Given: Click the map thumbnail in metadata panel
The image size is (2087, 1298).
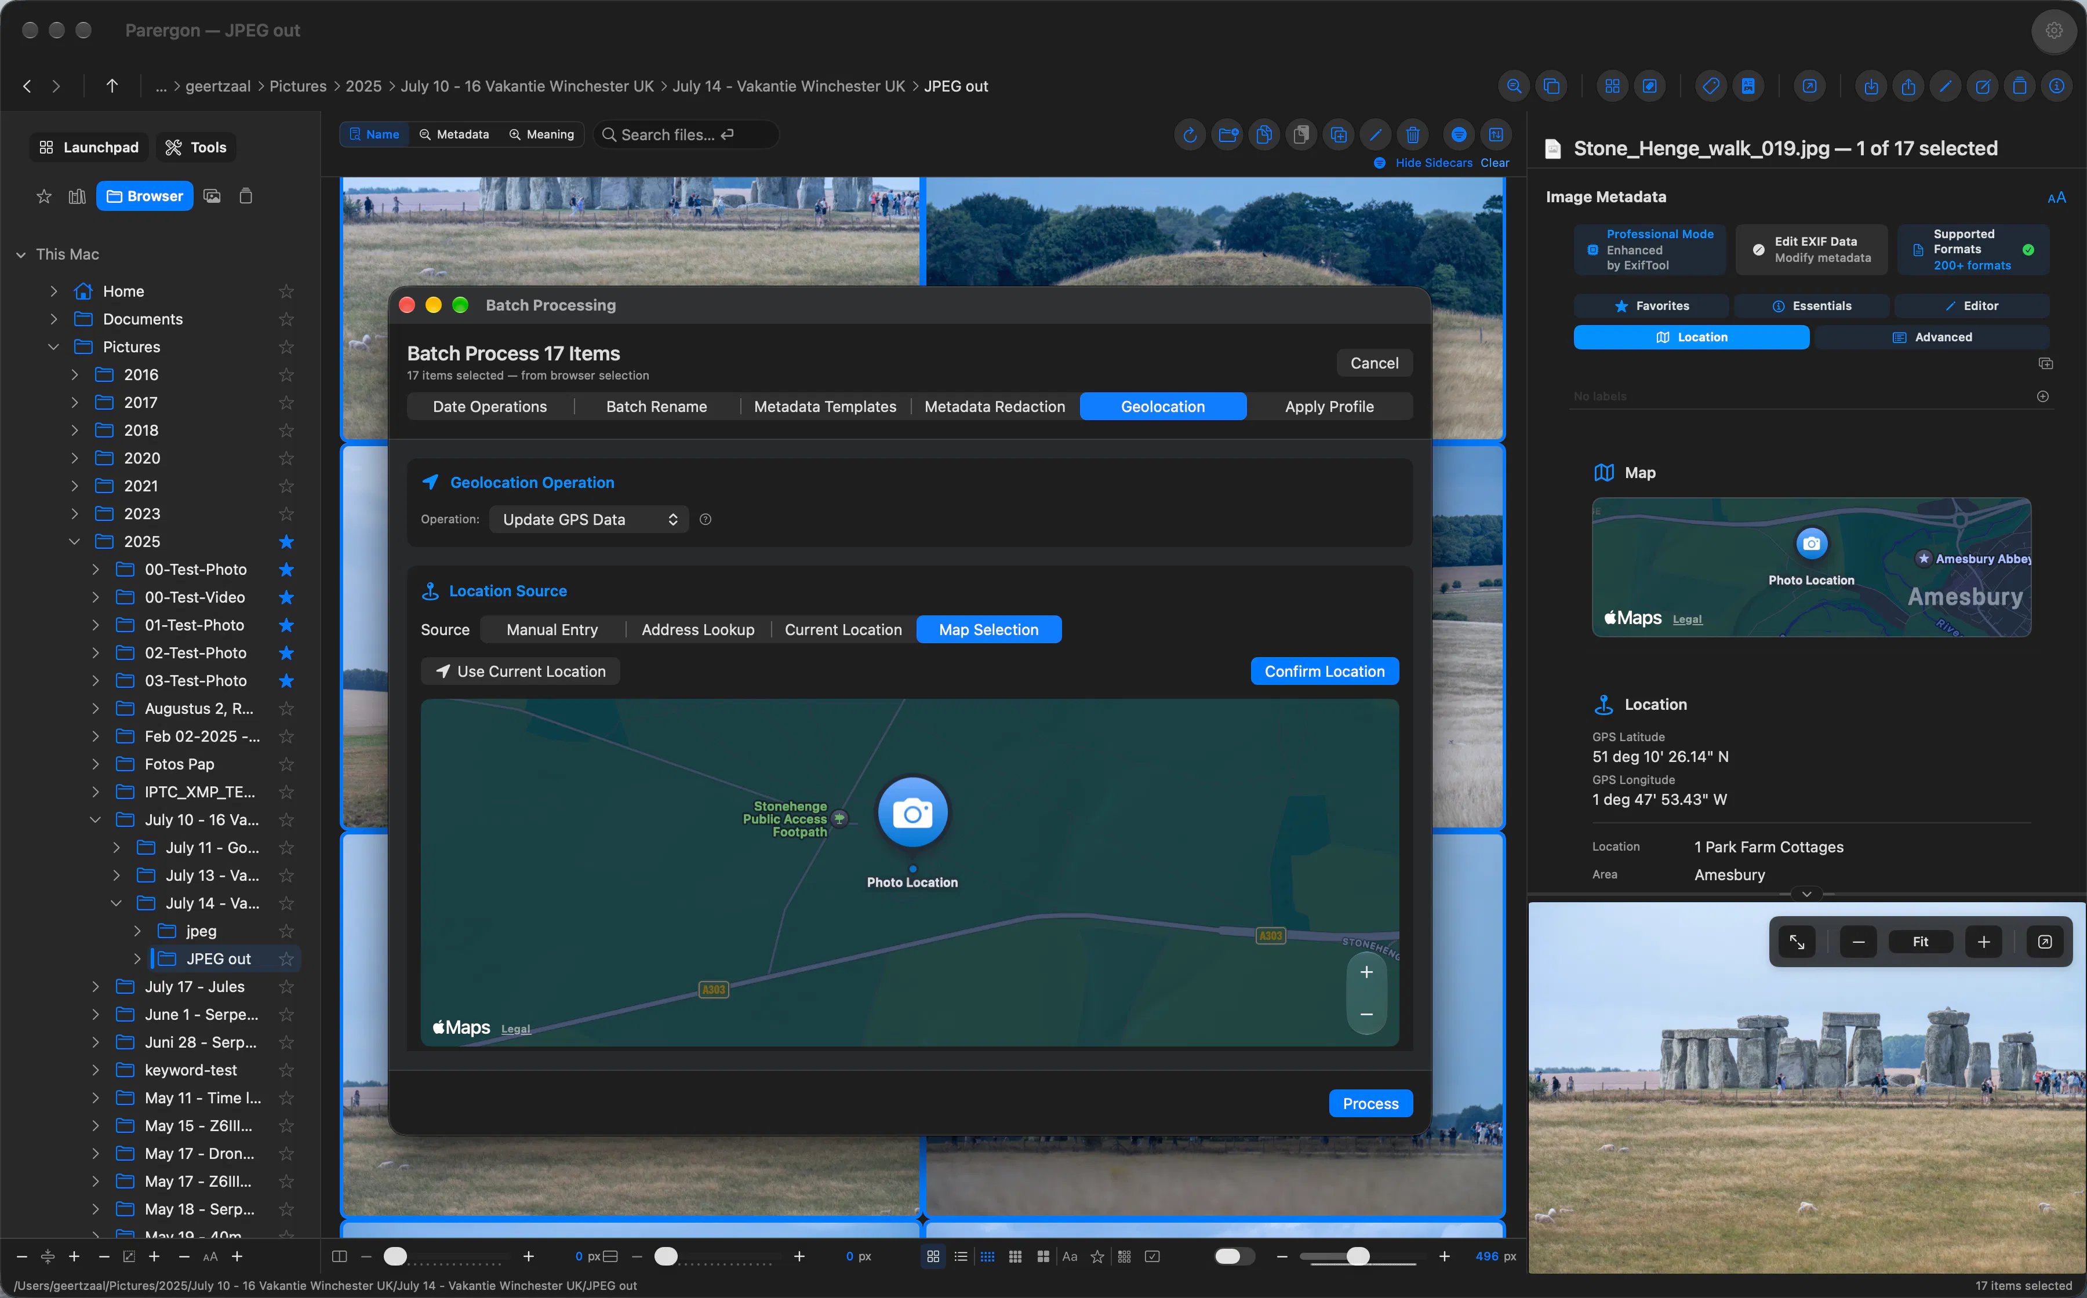Looking at the screenshot, I should pos(1810,567).
